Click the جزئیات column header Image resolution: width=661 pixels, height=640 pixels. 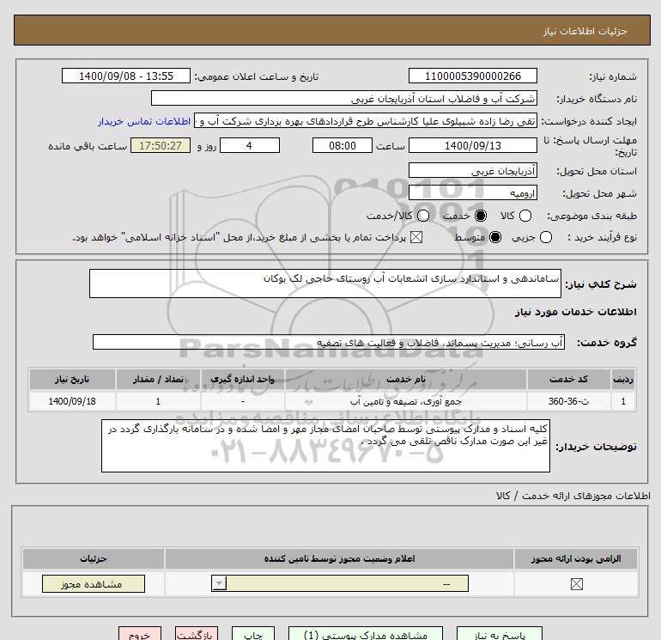[x=94, y=558]
